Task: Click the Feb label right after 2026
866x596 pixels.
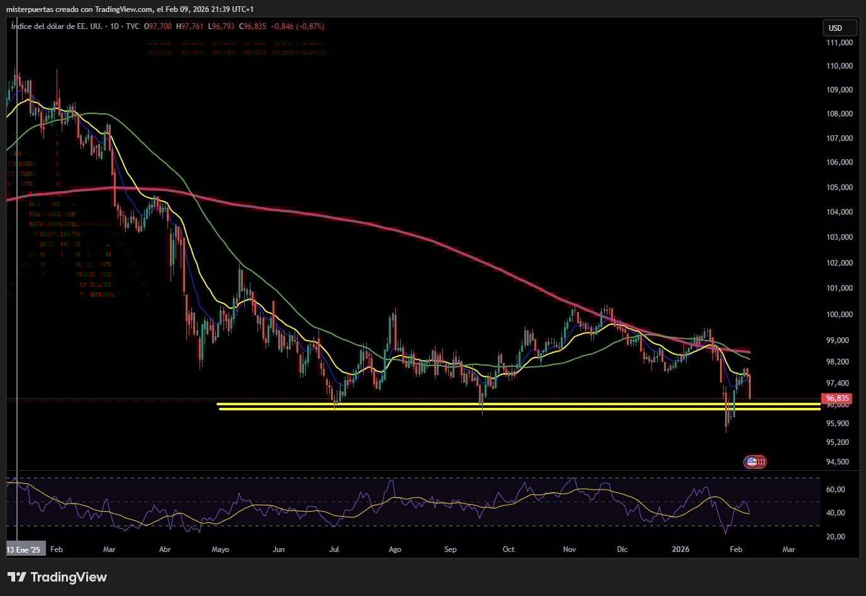Action: [736, 549]
